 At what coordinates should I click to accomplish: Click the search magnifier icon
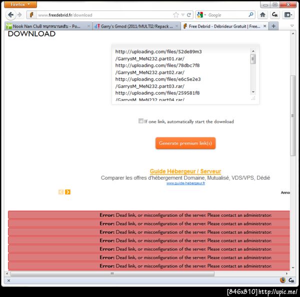tap(251, 15)
